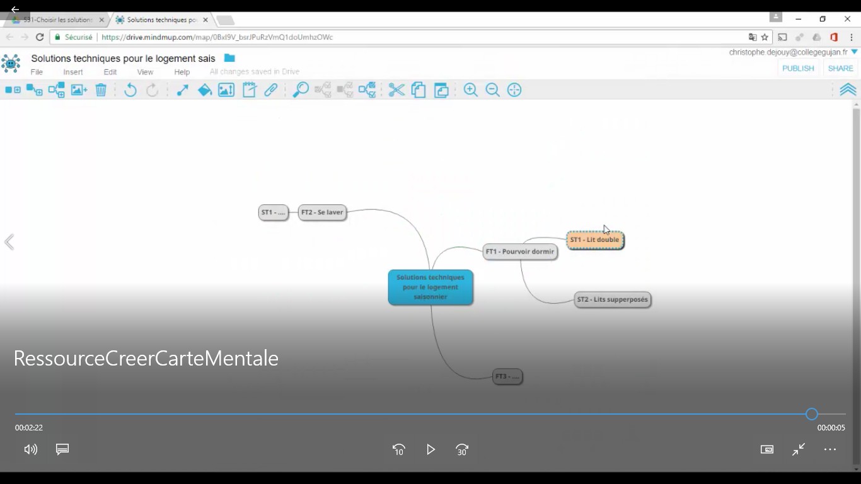Reload the page in Chrome

[x=40, y=37]
